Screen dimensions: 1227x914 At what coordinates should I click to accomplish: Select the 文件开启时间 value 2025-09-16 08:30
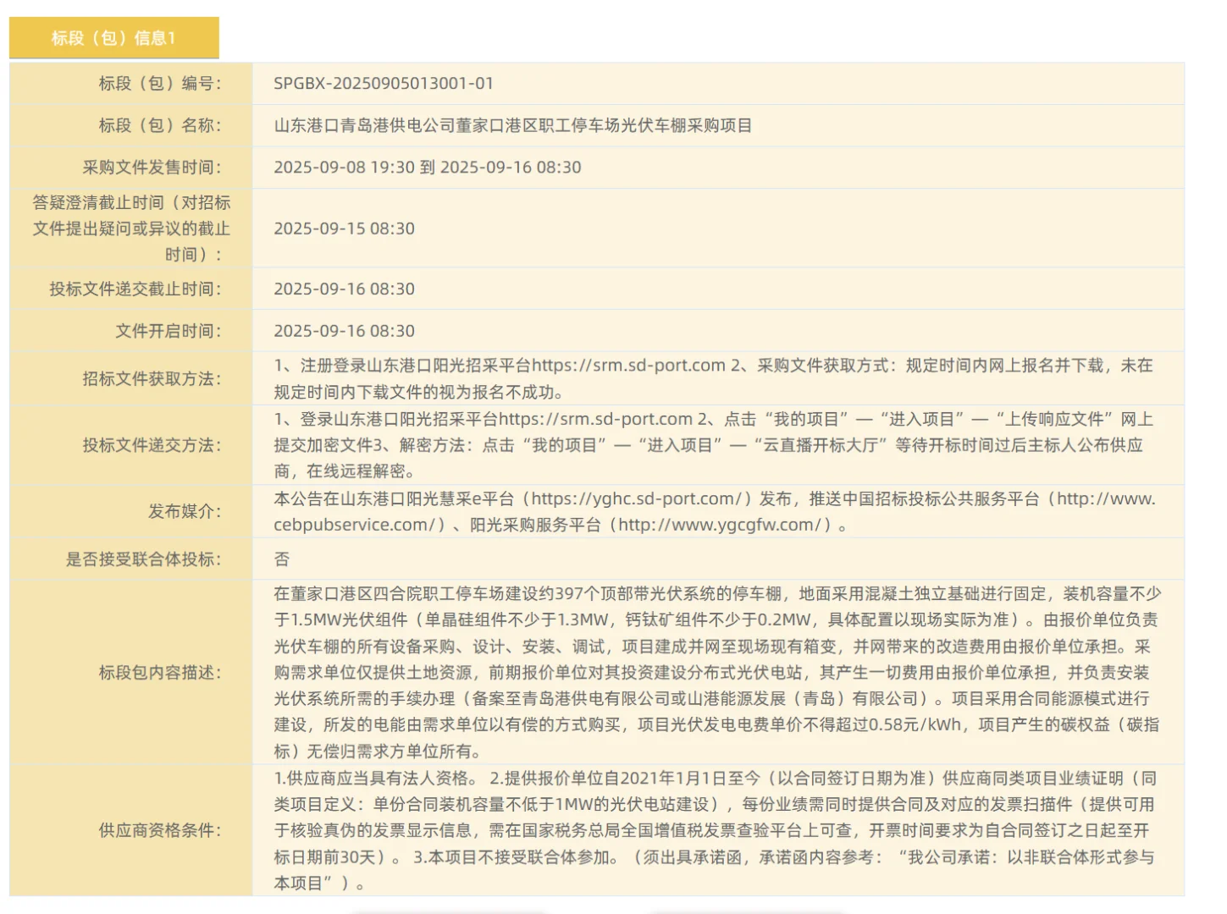coord(344,330)
